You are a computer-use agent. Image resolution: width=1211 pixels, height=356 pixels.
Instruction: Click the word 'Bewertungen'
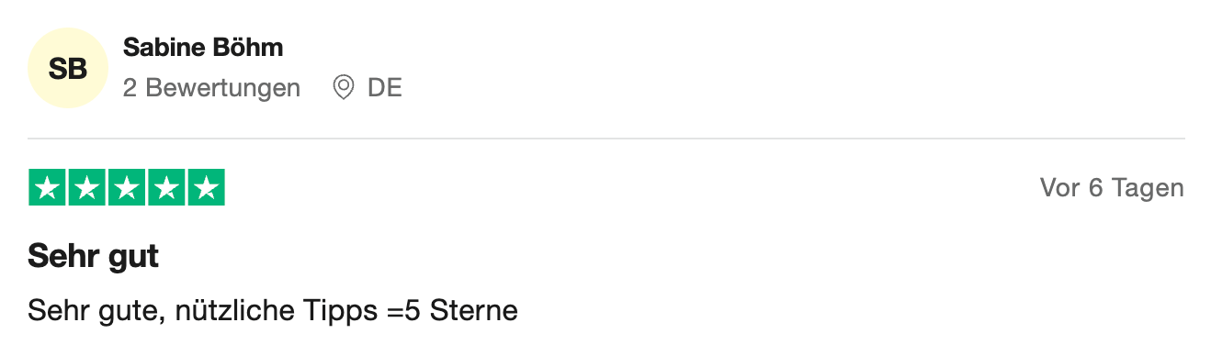pyautogui.click(x=223, y=88)
